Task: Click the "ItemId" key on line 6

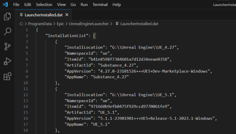Action: coord(74,59)
